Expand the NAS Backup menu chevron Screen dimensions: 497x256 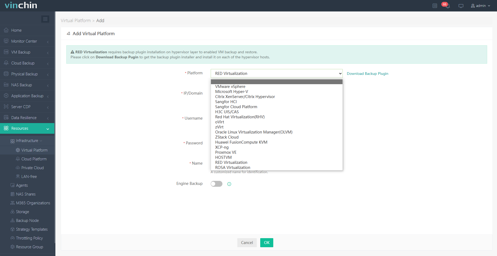[x=48, y=85]
